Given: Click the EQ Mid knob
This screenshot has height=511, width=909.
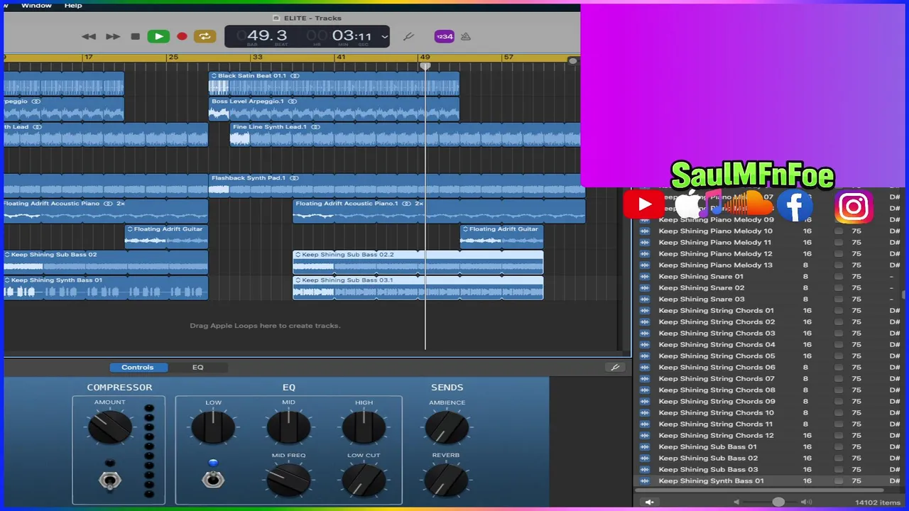Looking at the screenshot, I should [288, 427].
